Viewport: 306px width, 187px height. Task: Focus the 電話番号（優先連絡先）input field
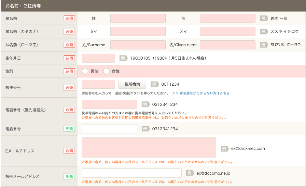pos(109,104)
